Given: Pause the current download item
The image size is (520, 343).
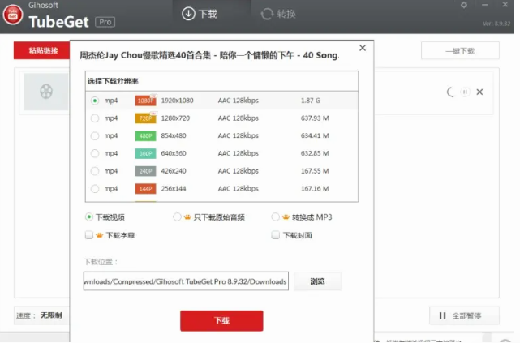Looking at the screenshot, I should pos(465,92).
